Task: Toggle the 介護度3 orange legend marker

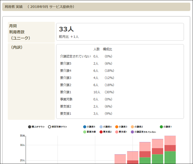Action: (117, 127)
